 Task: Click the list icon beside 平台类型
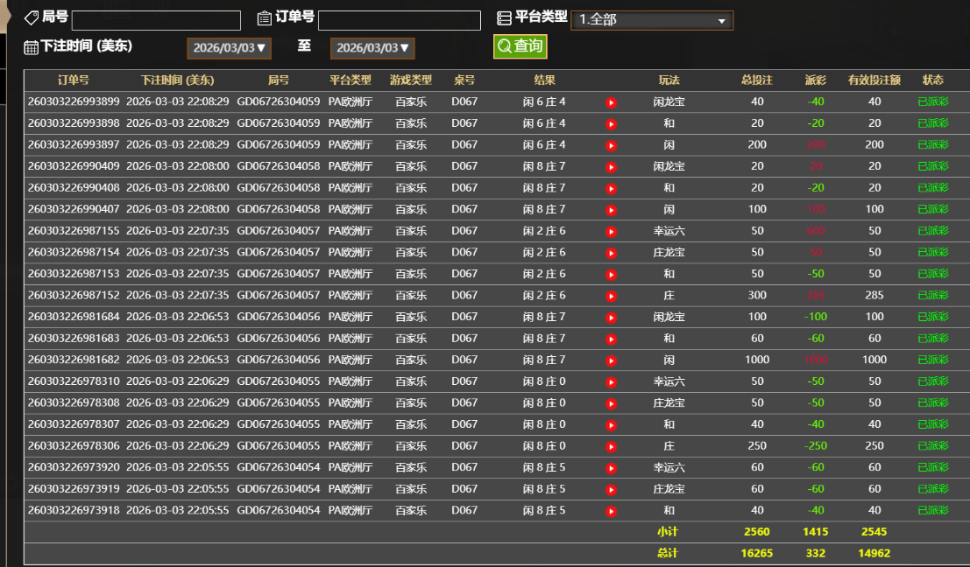point(504,19)
